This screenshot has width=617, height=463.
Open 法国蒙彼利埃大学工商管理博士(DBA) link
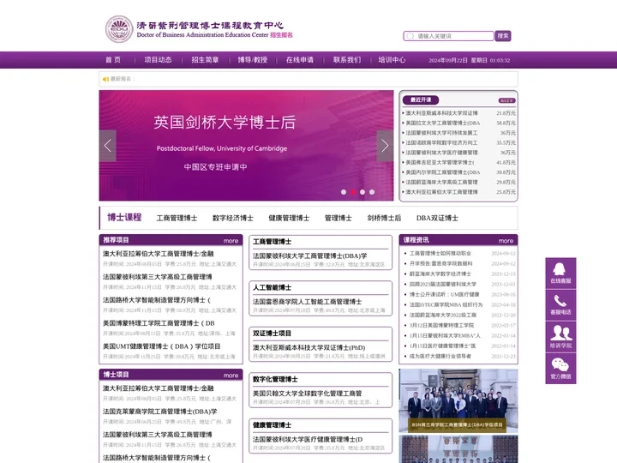[x=309, y=256]
